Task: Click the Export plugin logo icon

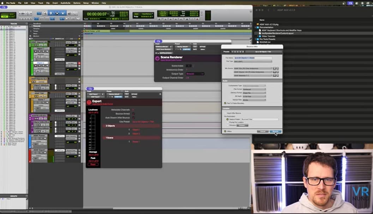Action: [x=89, y=102]
